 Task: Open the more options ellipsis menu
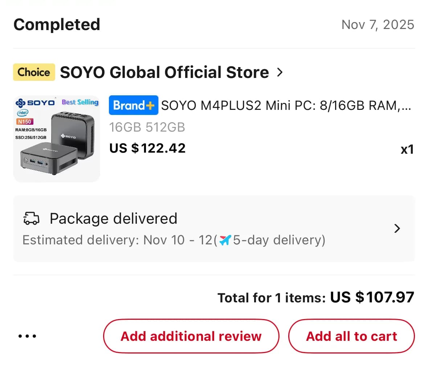pyautogui.click(x=27, y=336)
